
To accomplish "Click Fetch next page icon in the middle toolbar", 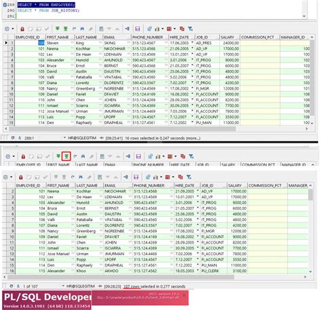I will (58, 156).
